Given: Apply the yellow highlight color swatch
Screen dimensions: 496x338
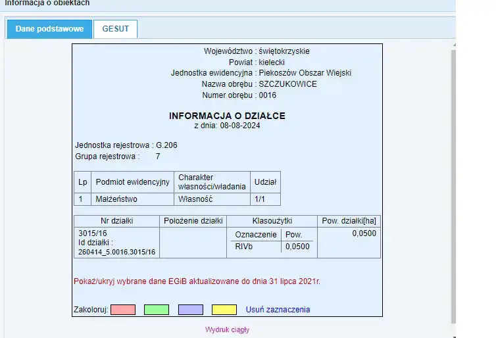Looking at the screenshot, I should (224, 309).
